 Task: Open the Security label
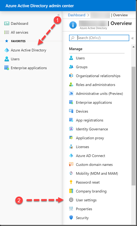(82, 218)
